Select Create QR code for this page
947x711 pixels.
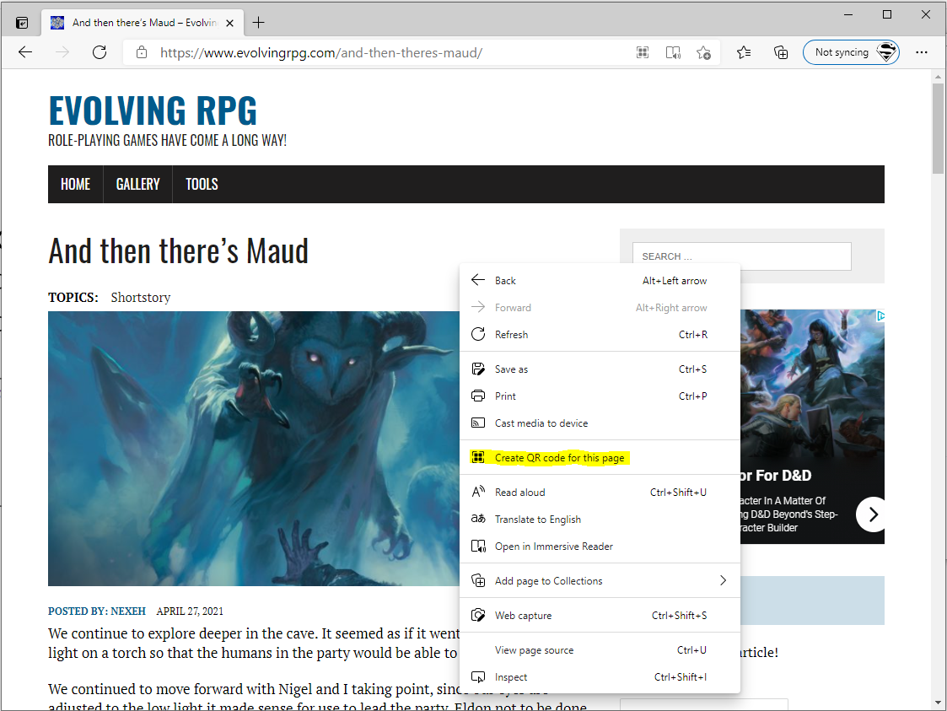[x=600, y=458]
